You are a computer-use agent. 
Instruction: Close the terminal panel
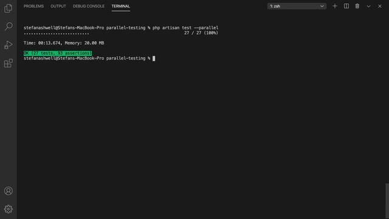point(380,6)
